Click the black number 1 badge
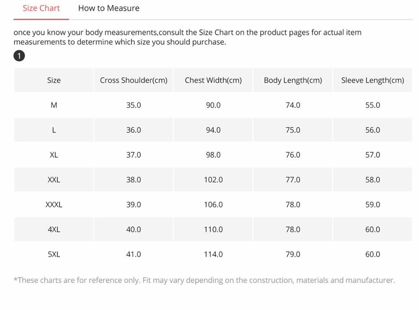 (x=19, y=56)
